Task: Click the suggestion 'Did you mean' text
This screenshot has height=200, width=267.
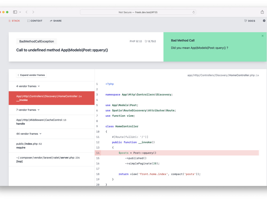Action: 199,48
